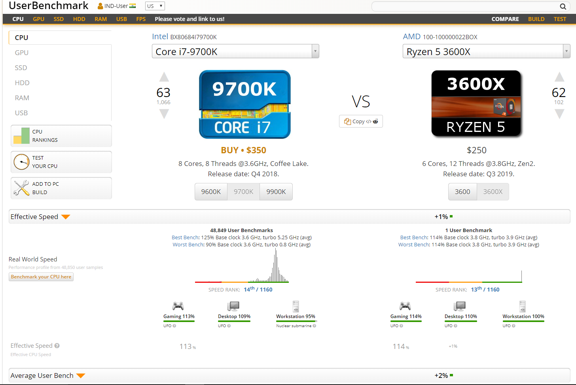Open the GPU tab in top nav

click(x=38, y=19)
